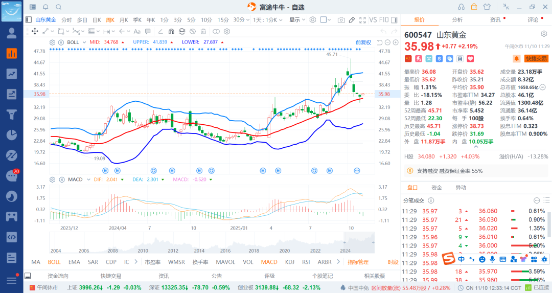Open 指标管理 indicator management link
Viewport: 552px width, 293px height.
pos(358,262)
